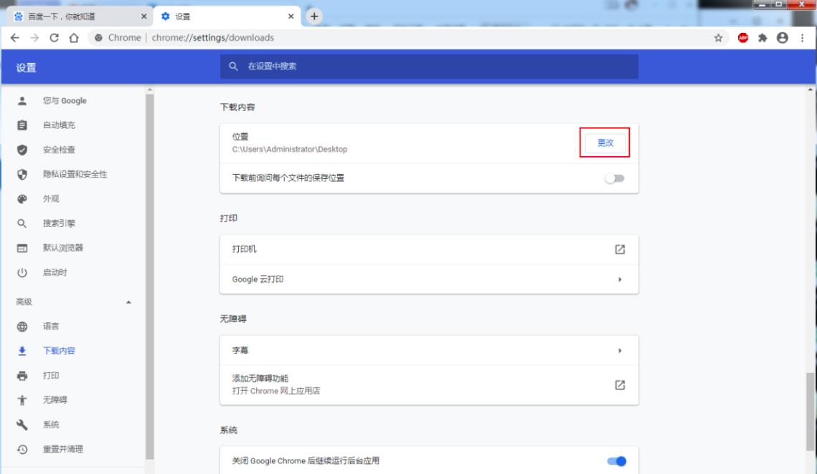The height and width of the screenshot is (474, 817).
Task: Open the user profile avatar icon
Action: [x=783, y=37]
